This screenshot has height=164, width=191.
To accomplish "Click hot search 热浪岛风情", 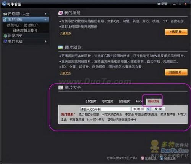I will click(x=168, y=115).
